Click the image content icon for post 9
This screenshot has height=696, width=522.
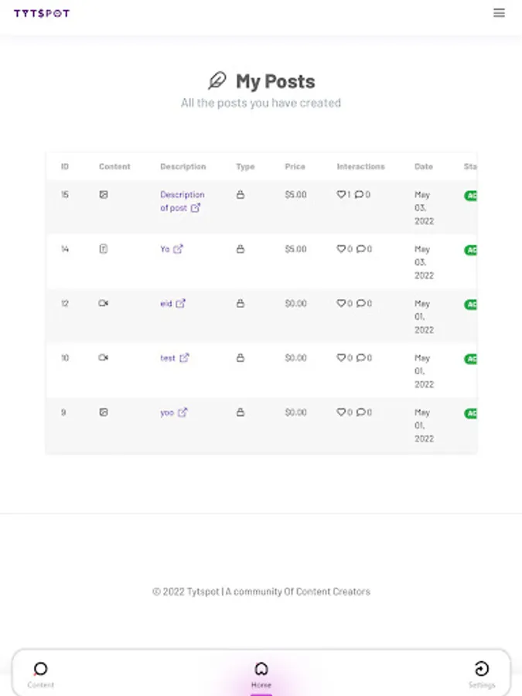pos(104,413)
